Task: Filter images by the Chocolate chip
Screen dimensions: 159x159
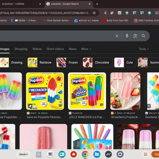Action: coord(98,63)
